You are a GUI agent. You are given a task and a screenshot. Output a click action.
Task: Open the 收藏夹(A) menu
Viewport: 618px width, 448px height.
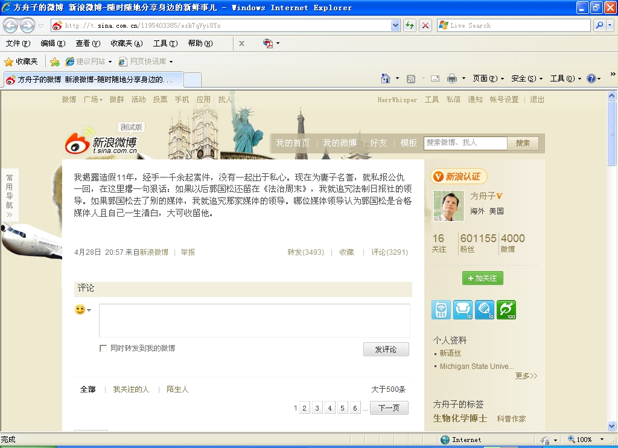click(127, 43)
